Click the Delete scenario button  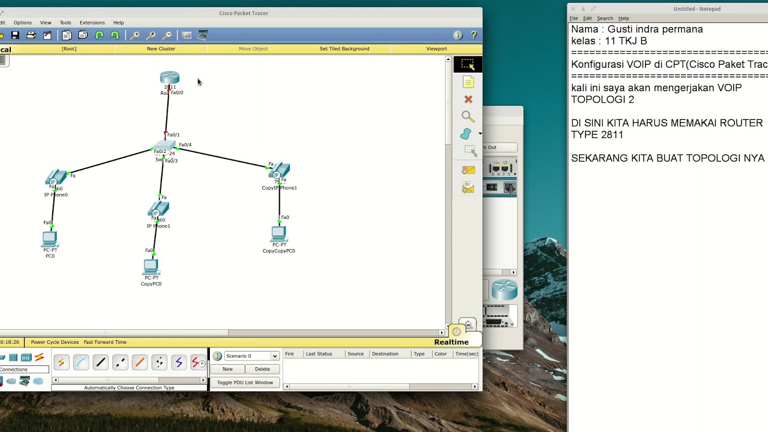(x=262, y=369)
